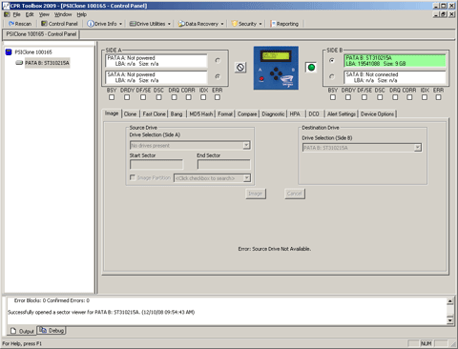Select the SATA A radio button
The width and height of the screenshot is (458, 349).
pyautogui.click(x=218, y=76)
